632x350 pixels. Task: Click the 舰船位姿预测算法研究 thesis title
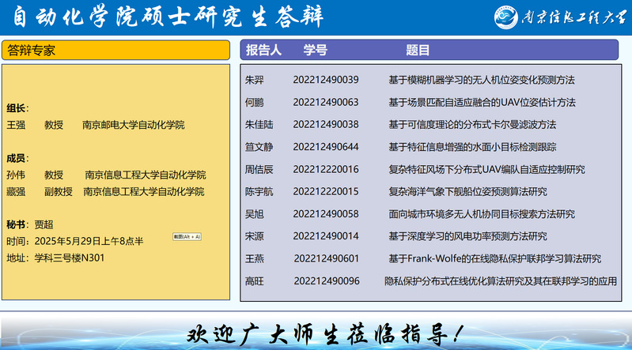point(467,191)
